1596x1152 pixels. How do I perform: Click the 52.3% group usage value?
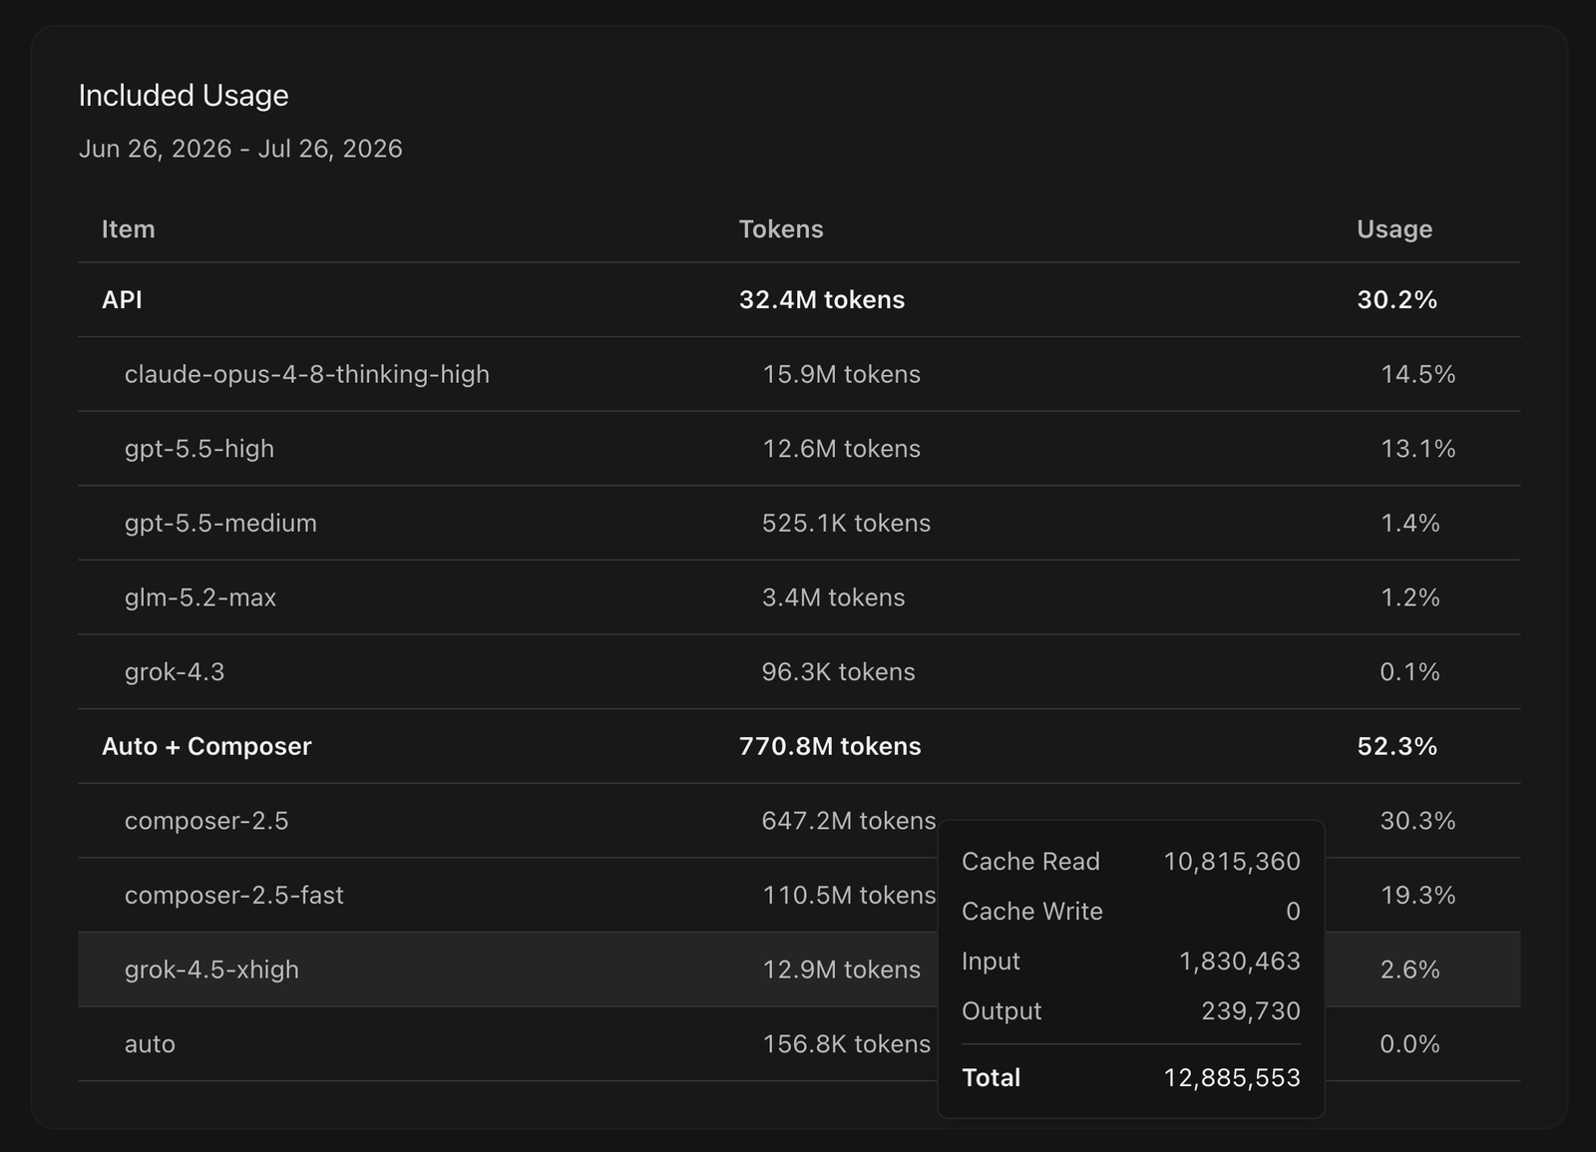[1396, 746]
